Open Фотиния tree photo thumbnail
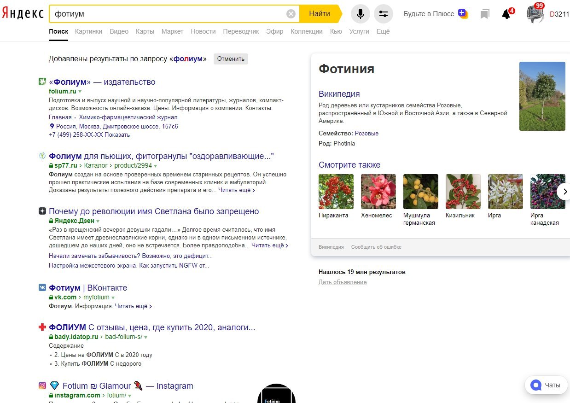Image resolution: width=570 pixels, height=403 pixels. [542, 96]
